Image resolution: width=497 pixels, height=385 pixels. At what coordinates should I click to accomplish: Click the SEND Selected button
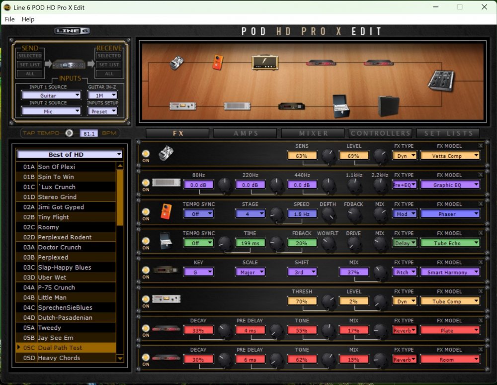click(x=30, y=56)
